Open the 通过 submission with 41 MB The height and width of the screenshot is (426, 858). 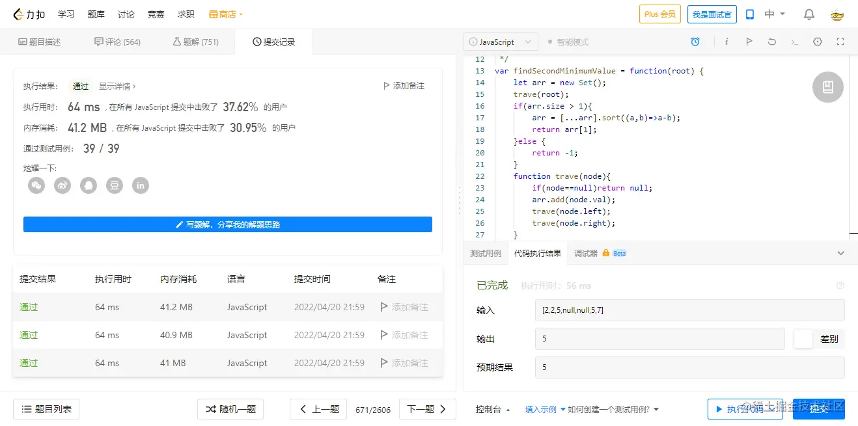pyautogui.click(x=29, y=363)
